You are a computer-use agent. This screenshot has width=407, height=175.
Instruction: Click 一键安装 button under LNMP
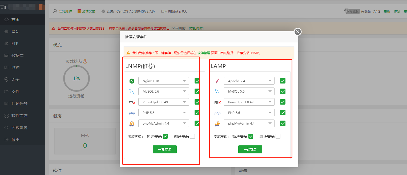pos(164,149)
